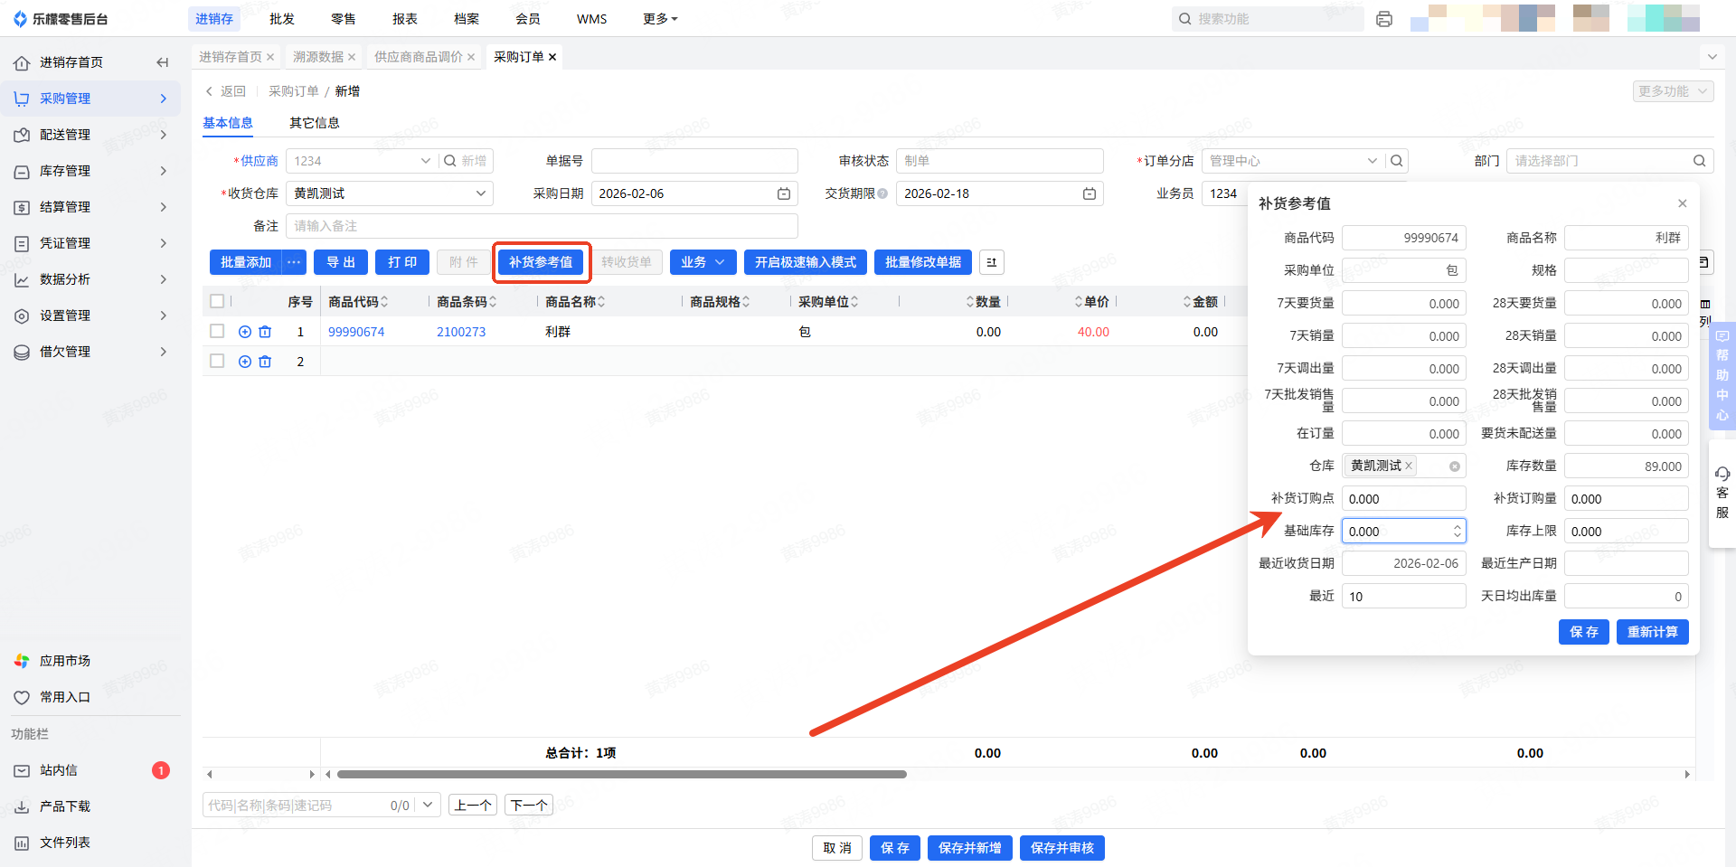The height and width of the screenshot is (867, 1736).
Task: Open 产品下载 in the sidebar
Action: pyautogui.click(x=52, y=806)
